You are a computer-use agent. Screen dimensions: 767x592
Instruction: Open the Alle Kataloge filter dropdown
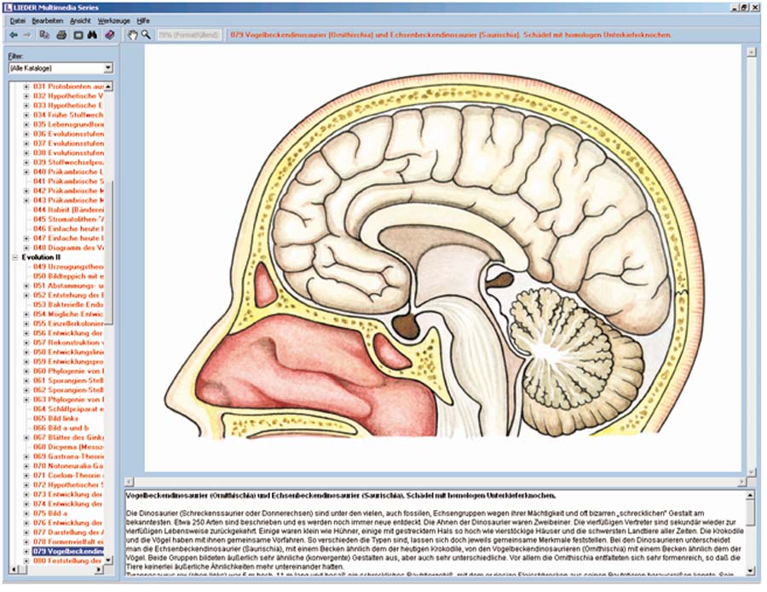coord(60,67)
